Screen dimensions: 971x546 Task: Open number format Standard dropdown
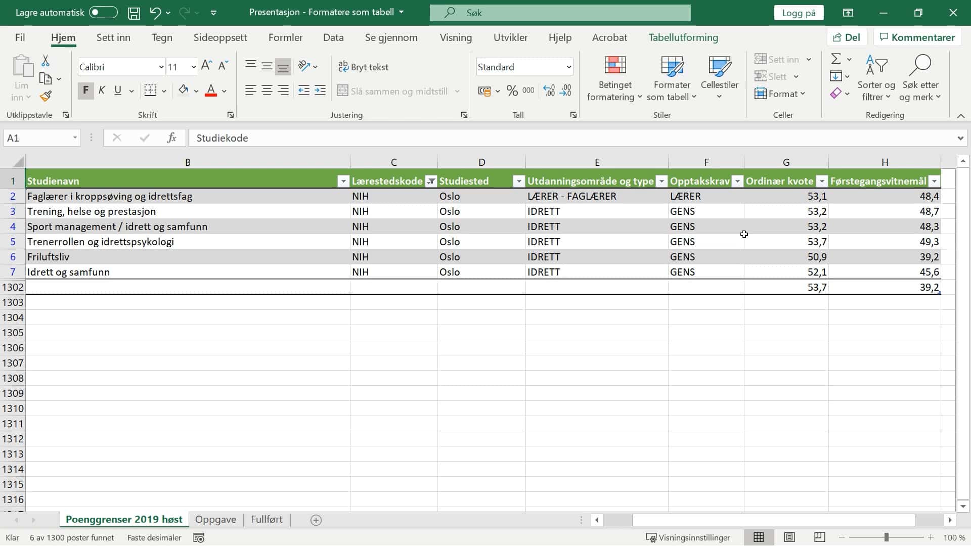tap(568, 67)
